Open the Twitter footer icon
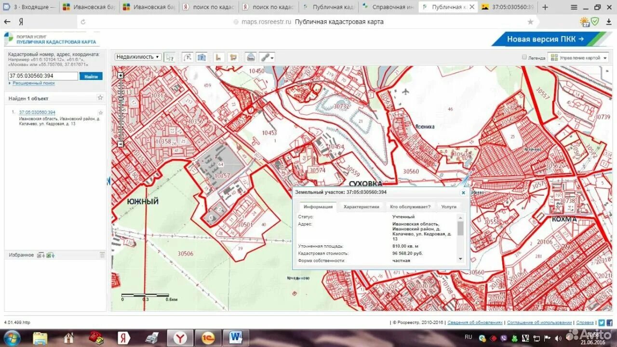The width and height of the screenshot is (617, 347). click(602, 322)
